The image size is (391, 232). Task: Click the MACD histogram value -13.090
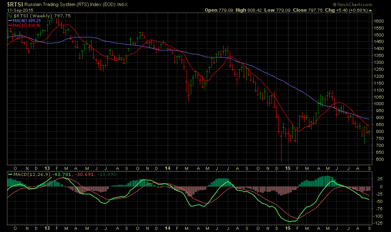click(x=107, y=174)
